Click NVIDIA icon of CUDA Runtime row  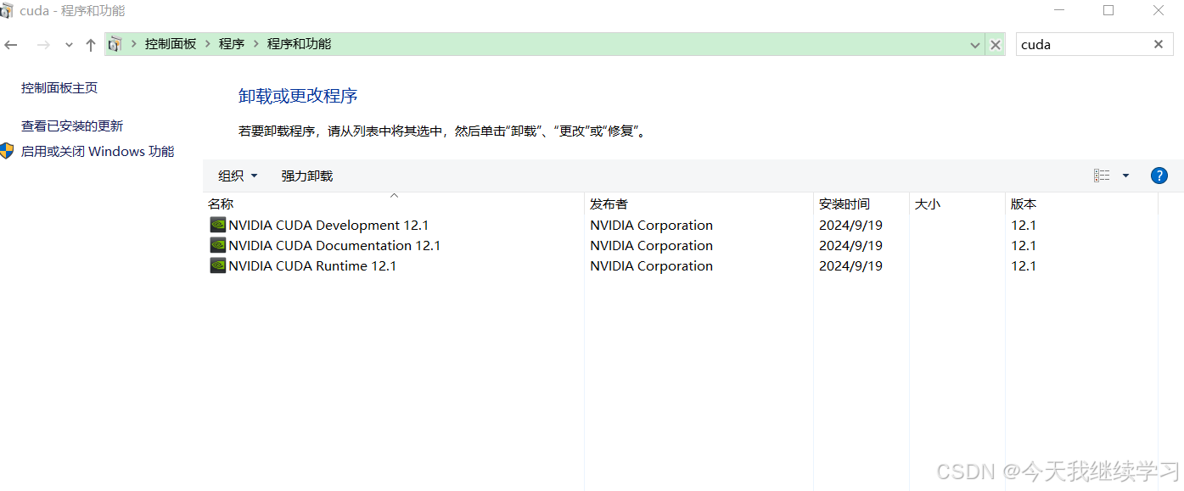point(218,265)
